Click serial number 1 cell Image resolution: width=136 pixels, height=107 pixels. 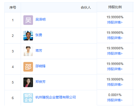[x=13, y=20]
